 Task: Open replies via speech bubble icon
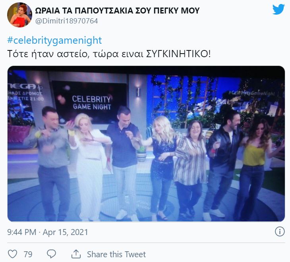click(51, 254)
